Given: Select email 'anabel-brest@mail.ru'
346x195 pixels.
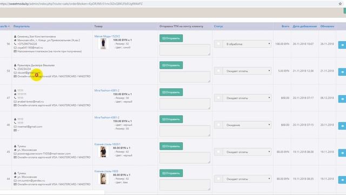Looking at the screenshot, I should tap(30, 101).
